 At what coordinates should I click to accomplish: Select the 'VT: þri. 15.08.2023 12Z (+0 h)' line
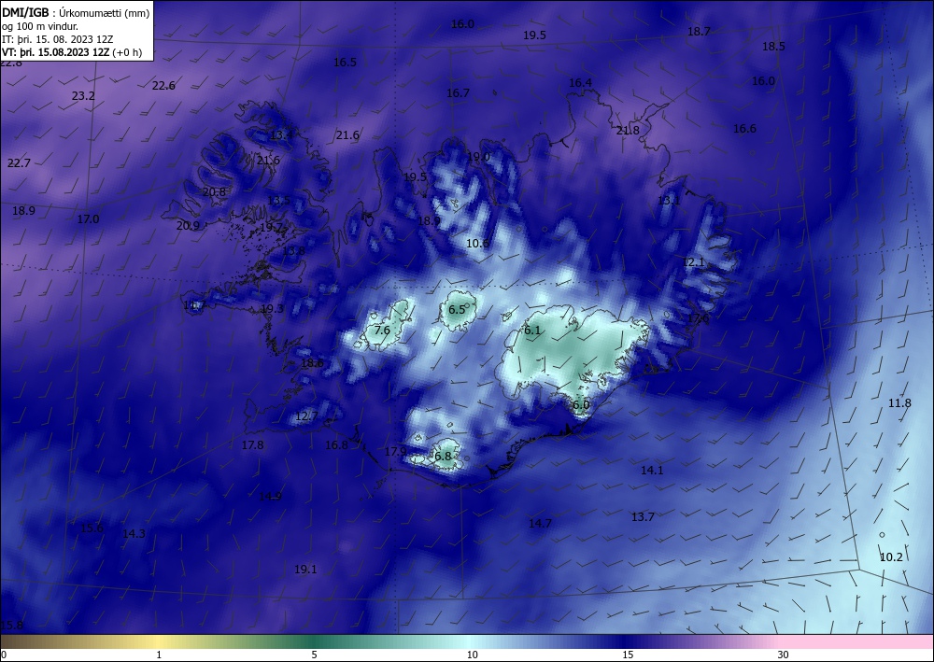coord(72,52)
